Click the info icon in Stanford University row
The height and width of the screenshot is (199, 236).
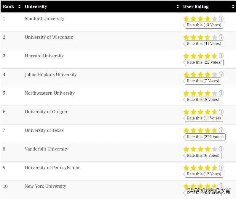(221, 19)
